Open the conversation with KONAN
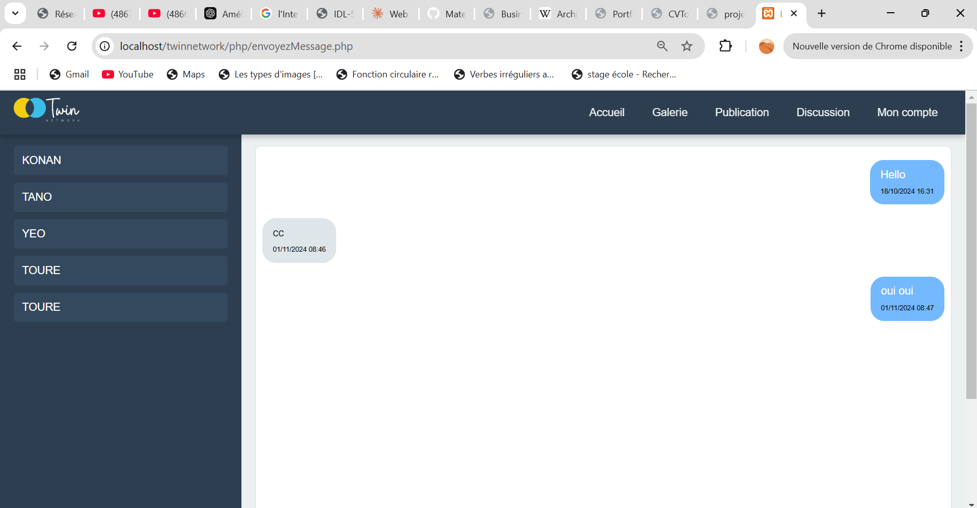This screenshot has height=508, width=977. point(120,160)
